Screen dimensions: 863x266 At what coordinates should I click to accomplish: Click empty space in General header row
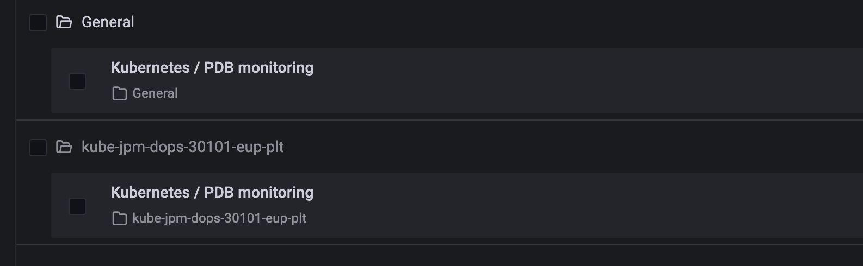(x=490, y=23)
